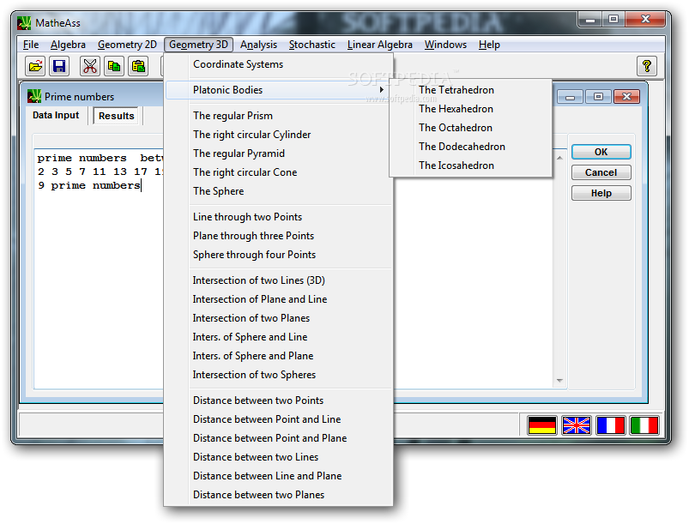Viewport: 689px width, 524px height.
Task: Click the Help button in Prime numbers window
Action: pos(601,193)
